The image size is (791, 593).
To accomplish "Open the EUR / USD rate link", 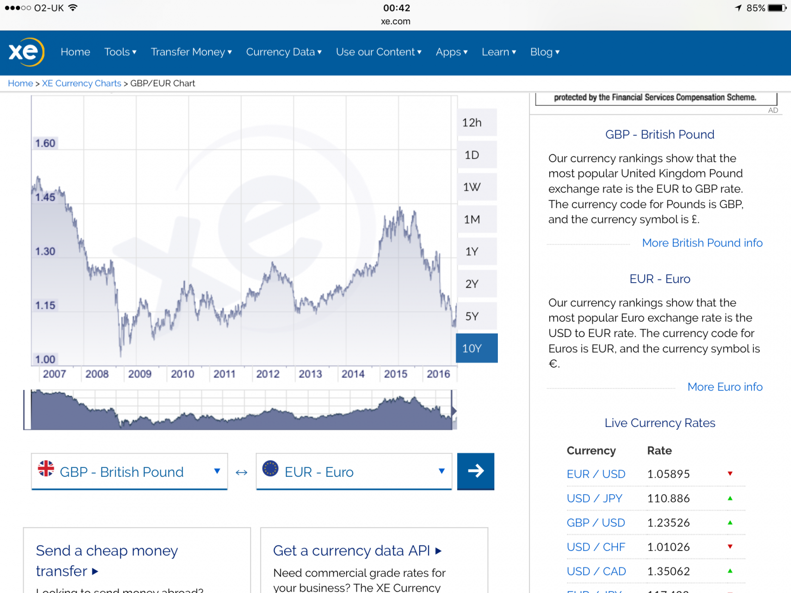I will (x=596, y=474).
